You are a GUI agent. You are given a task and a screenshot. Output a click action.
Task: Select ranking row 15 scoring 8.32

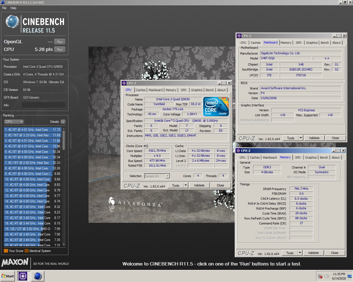[32, 207]
